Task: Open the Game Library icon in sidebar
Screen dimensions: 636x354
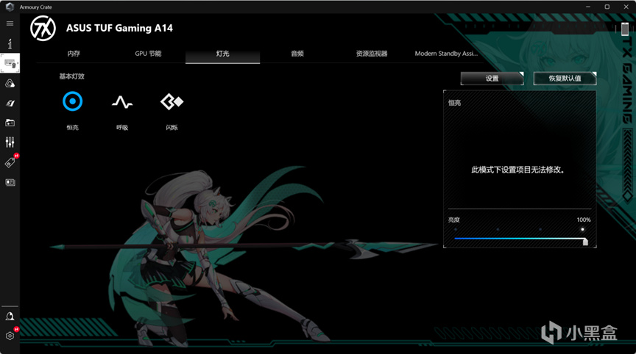Action: click(x=10, y=123)
